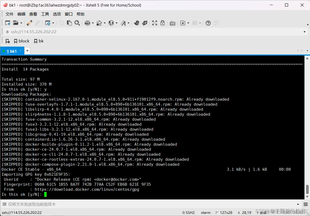Open the tab list dropdown arrow
This screenshot has height=216, width=310.
pos(307,51)
